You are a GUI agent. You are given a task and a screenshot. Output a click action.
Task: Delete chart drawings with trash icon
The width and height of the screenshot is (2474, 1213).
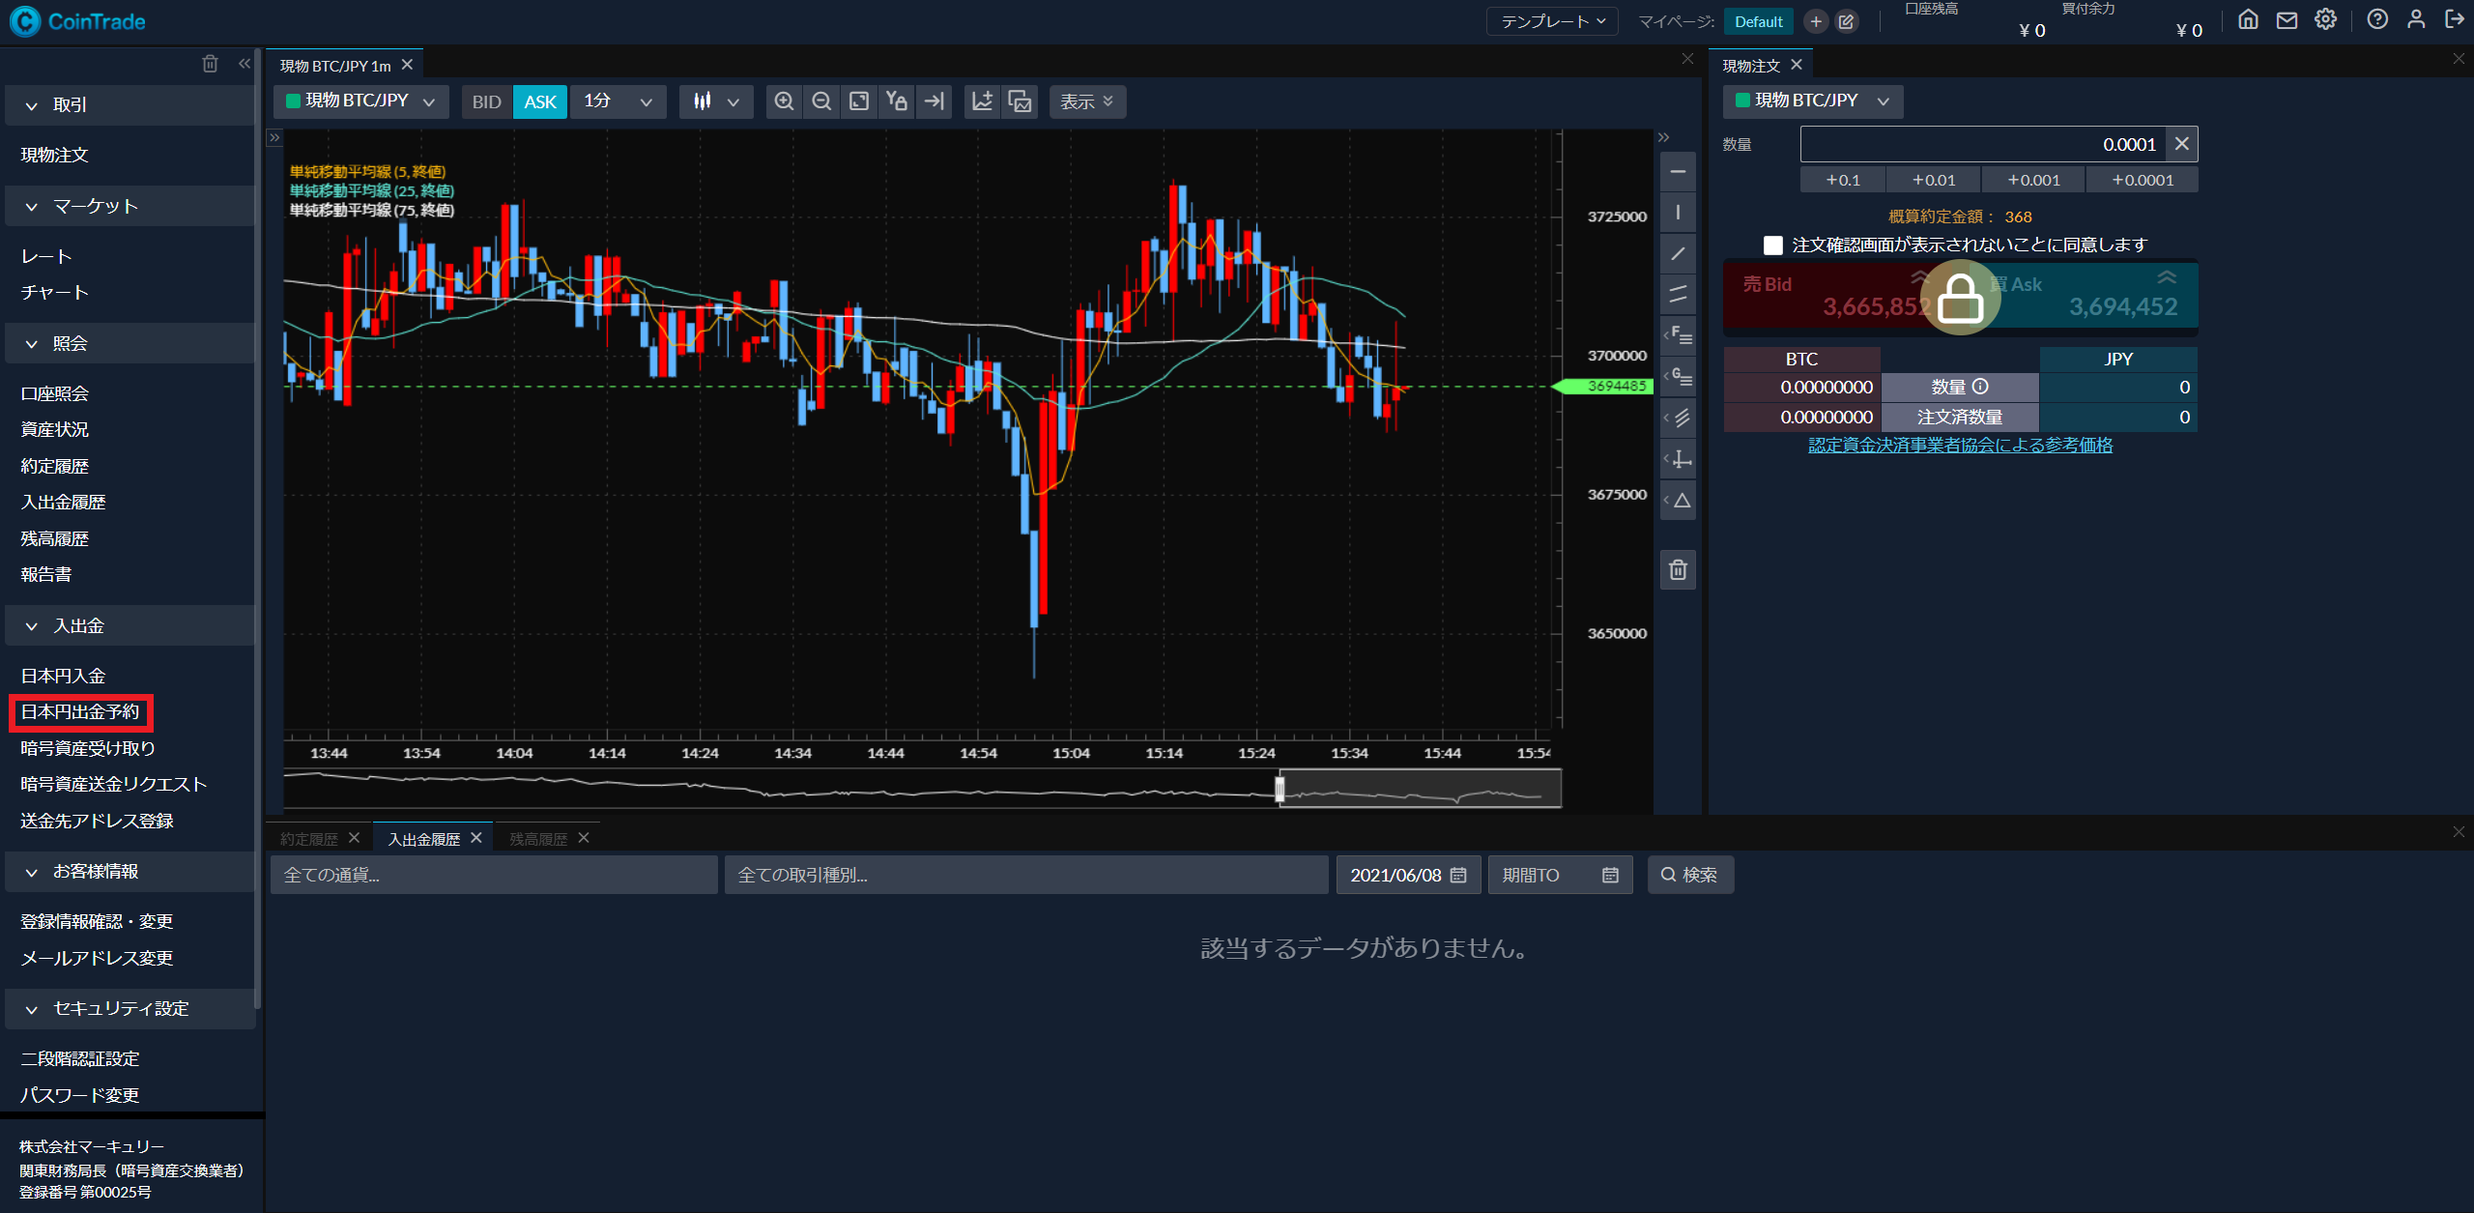tap(1678, 570)
